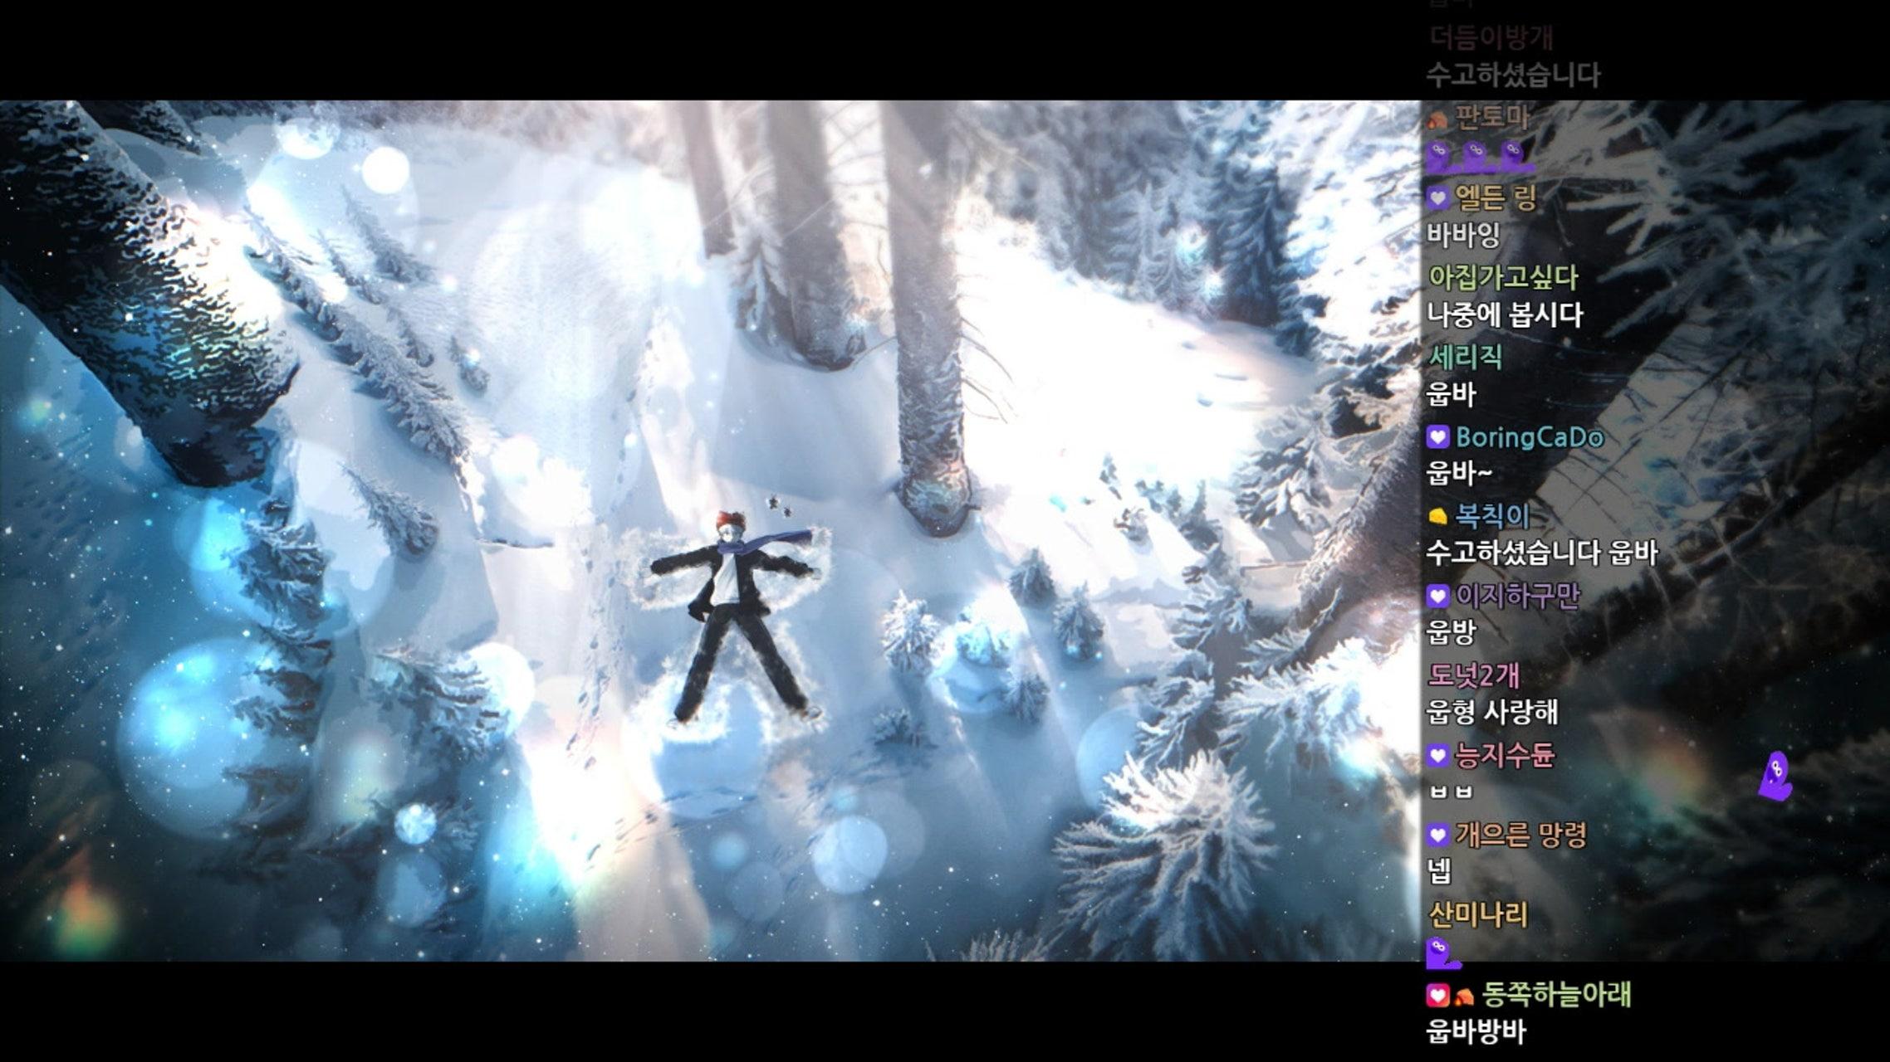Viewport: 1890px width, 1062px height.
Task: Click the heart badge beside 엘든 링
Action: pyautogui.click(x=1437, y=198)
